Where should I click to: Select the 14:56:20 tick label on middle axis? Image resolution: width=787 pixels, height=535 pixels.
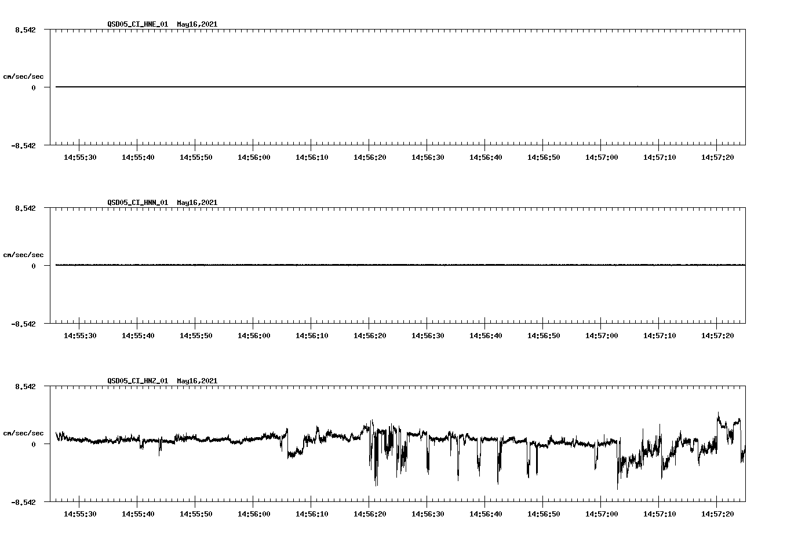[369, 335]
